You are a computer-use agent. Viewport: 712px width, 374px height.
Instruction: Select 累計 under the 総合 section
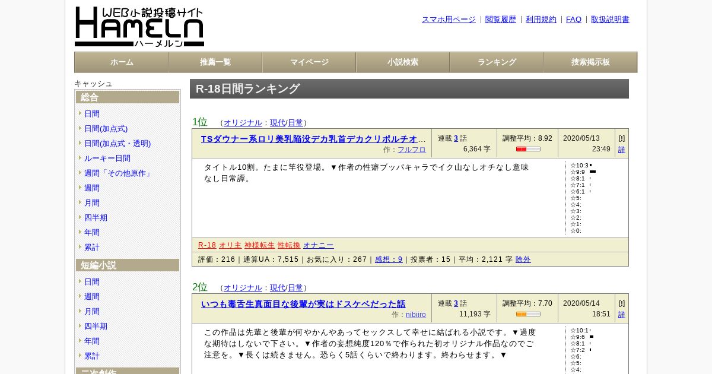point(92,248)
